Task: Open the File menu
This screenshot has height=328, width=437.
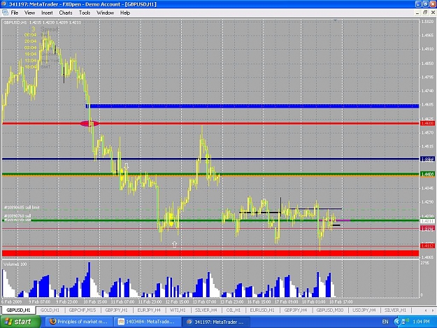Action: [x=15, y=13]
